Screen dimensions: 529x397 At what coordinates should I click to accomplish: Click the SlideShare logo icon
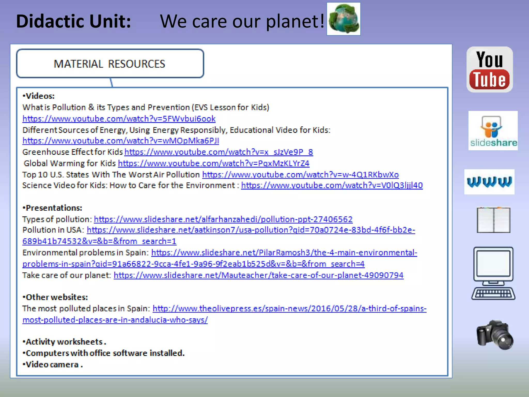pos(493,131)
